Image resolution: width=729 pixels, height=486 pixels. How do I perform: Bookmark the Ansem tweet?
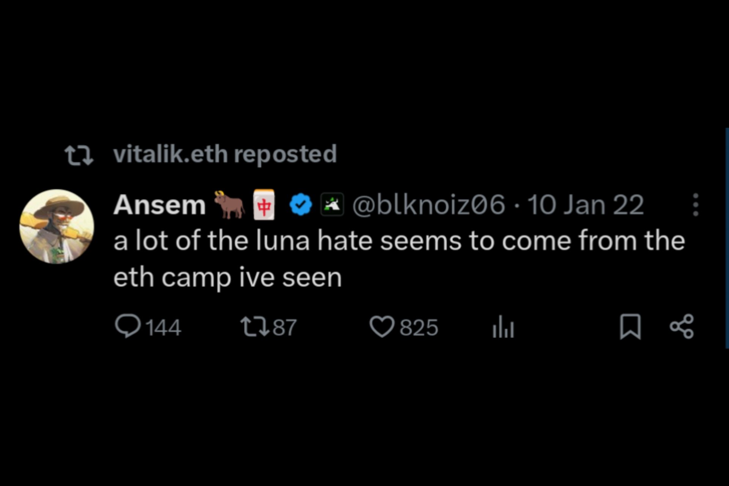click(x=630, y=327)
